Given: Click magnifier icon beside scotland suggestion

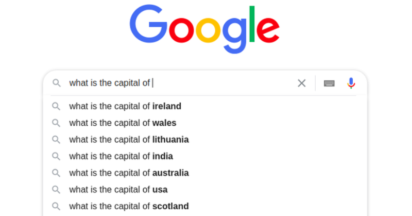Looking at the screenshot, I should point(56,206).
